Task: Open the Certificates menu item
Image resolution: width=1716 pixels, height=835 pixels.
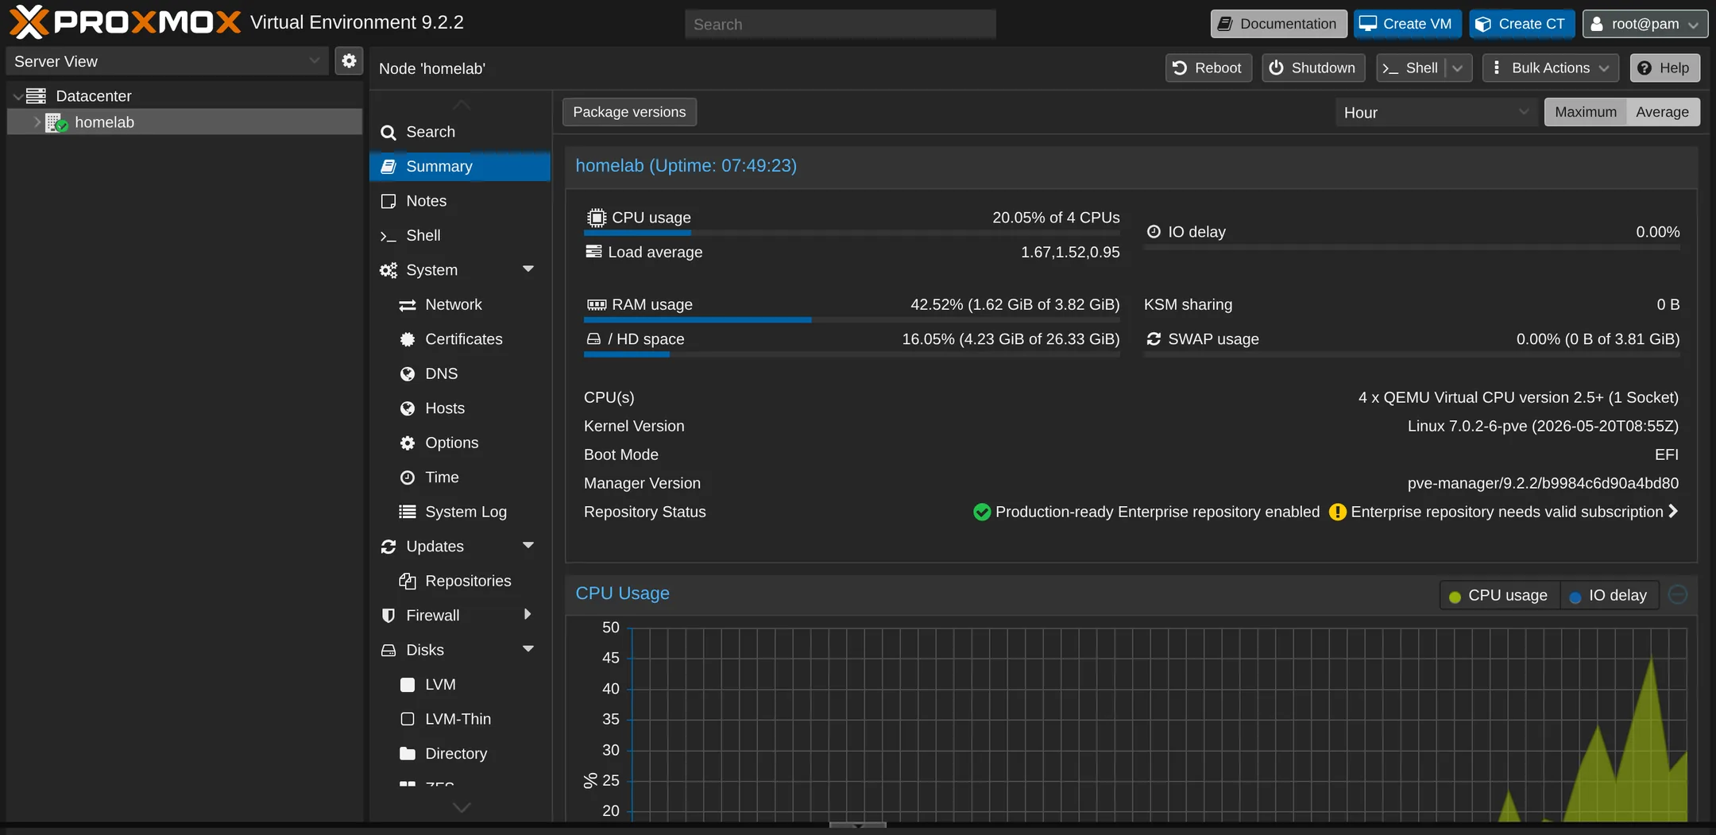Action: point(459,339)
